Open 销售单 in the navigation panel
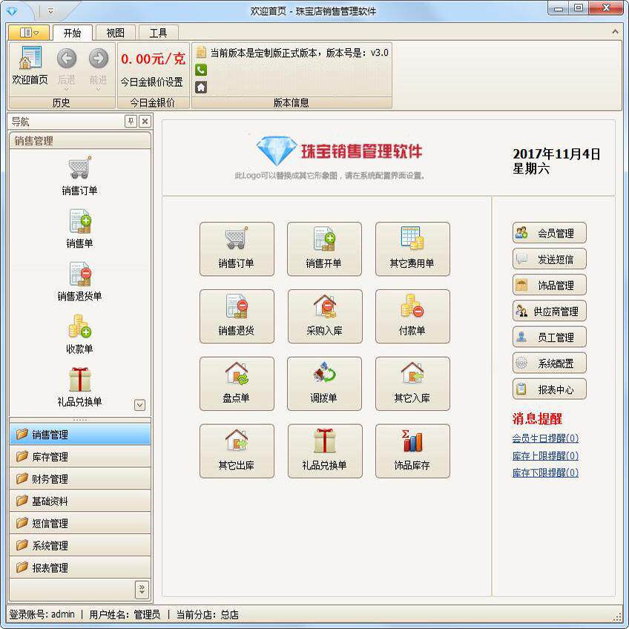629x629 pixels. click(79, 228)
